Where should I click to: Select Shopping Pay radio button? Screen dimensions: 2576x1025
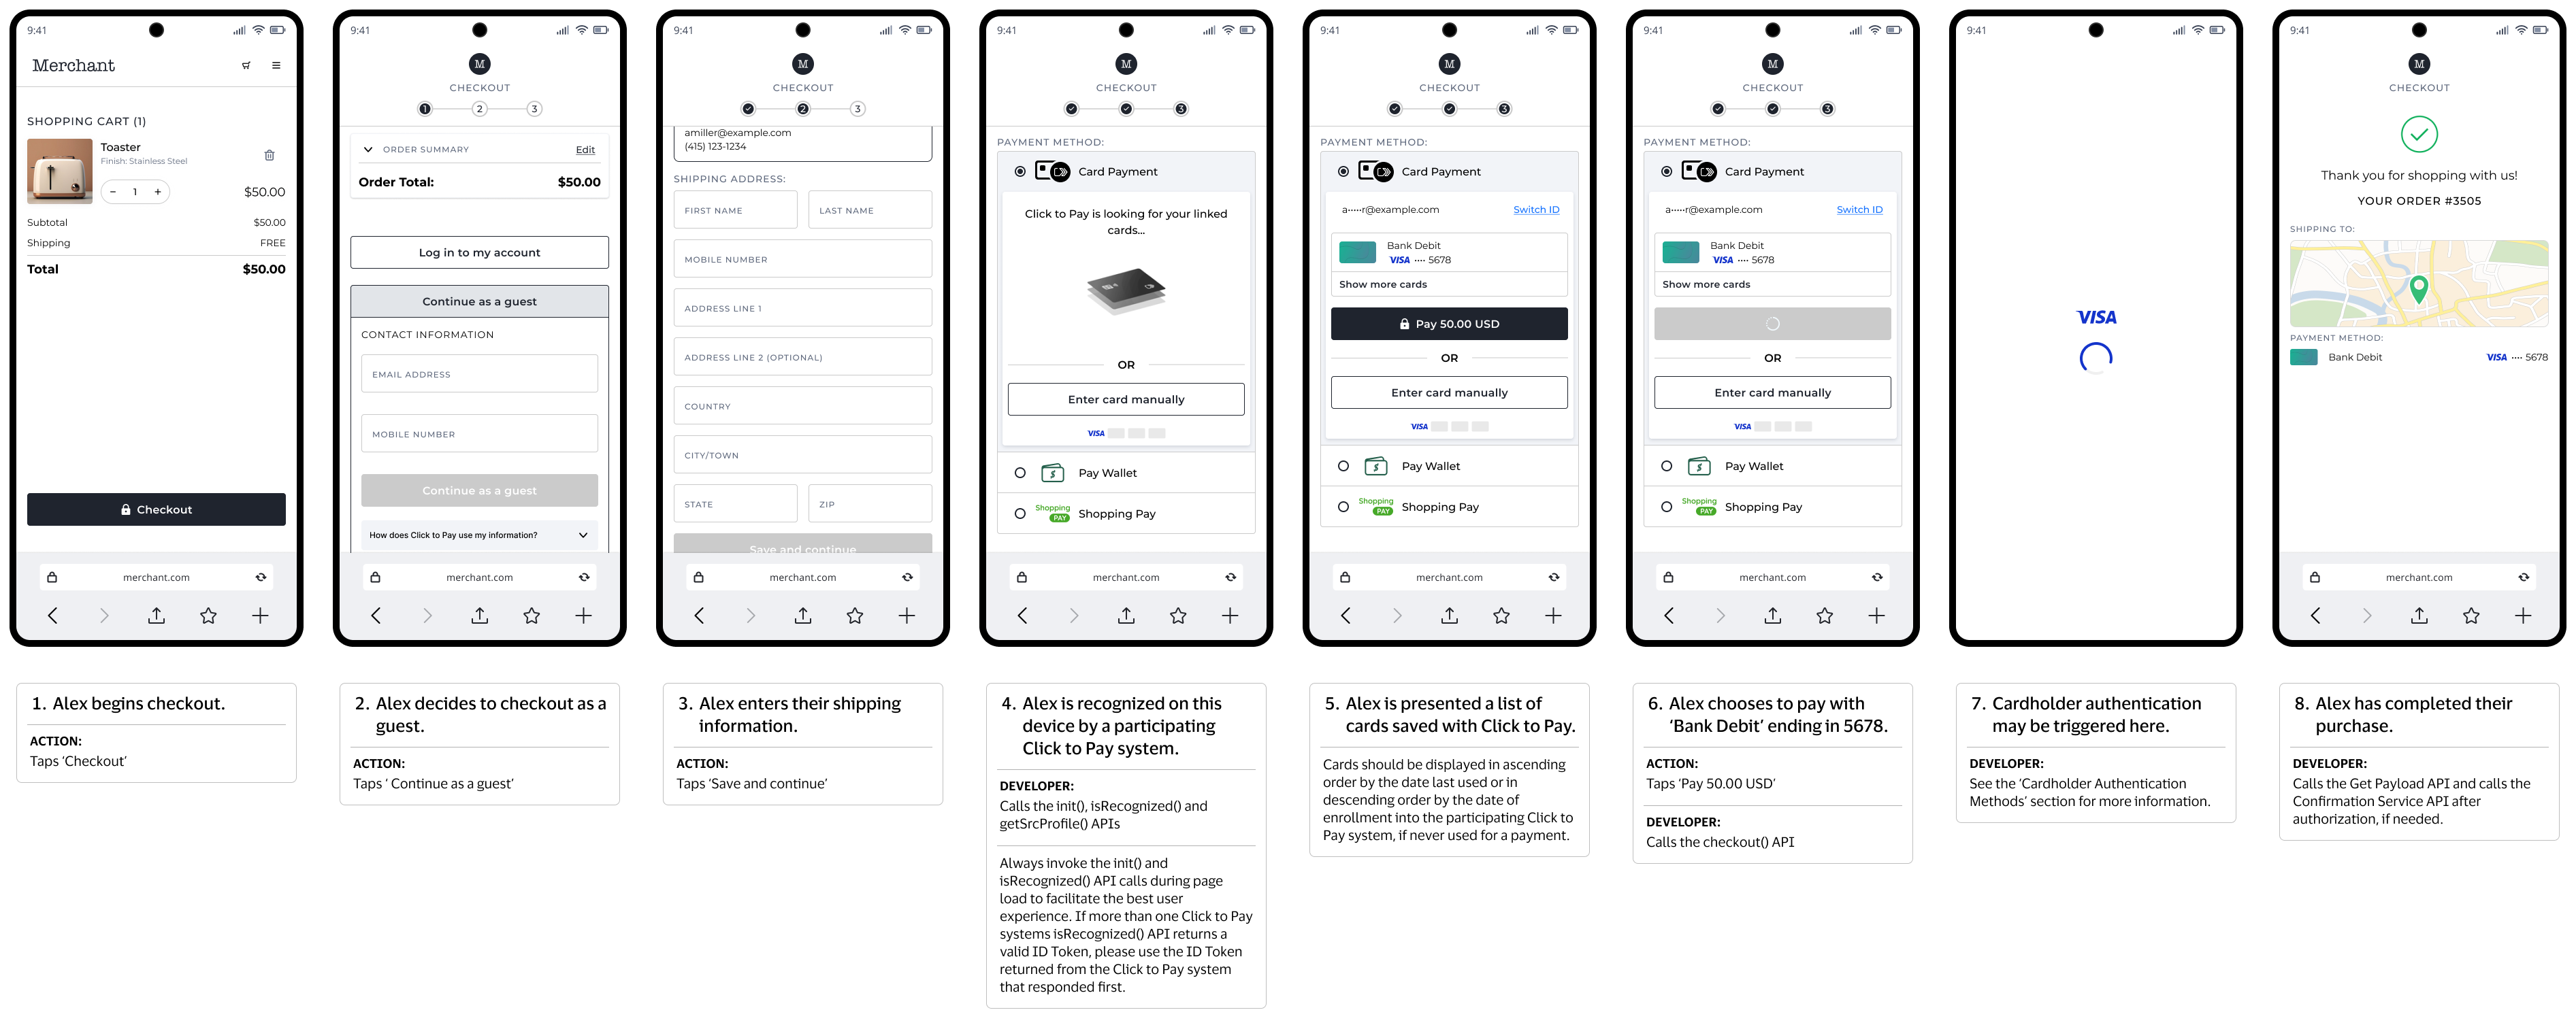pyautogui.click(x=1019, y=514)
